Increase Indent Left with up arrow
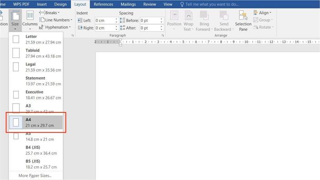 click(x=116, y=19)
